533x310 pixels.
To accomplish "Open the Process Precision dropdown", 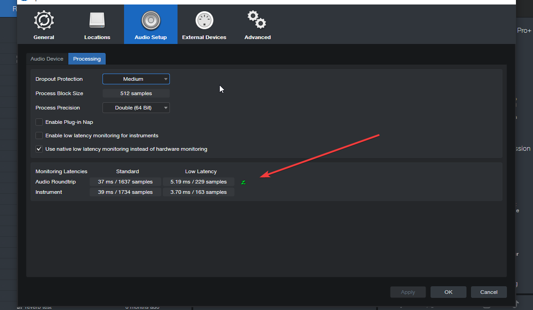I will point(136,108).
